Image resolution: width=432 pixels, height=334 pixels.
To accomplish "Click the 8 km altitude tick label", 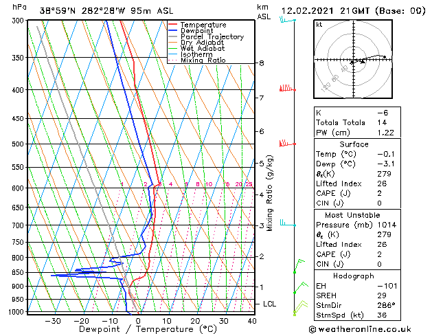I will [x=262, y=63].
